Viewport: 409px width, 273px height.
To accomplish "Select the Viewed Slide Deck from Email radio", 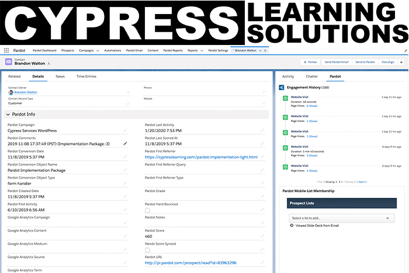I will click(x=292, y=226).
